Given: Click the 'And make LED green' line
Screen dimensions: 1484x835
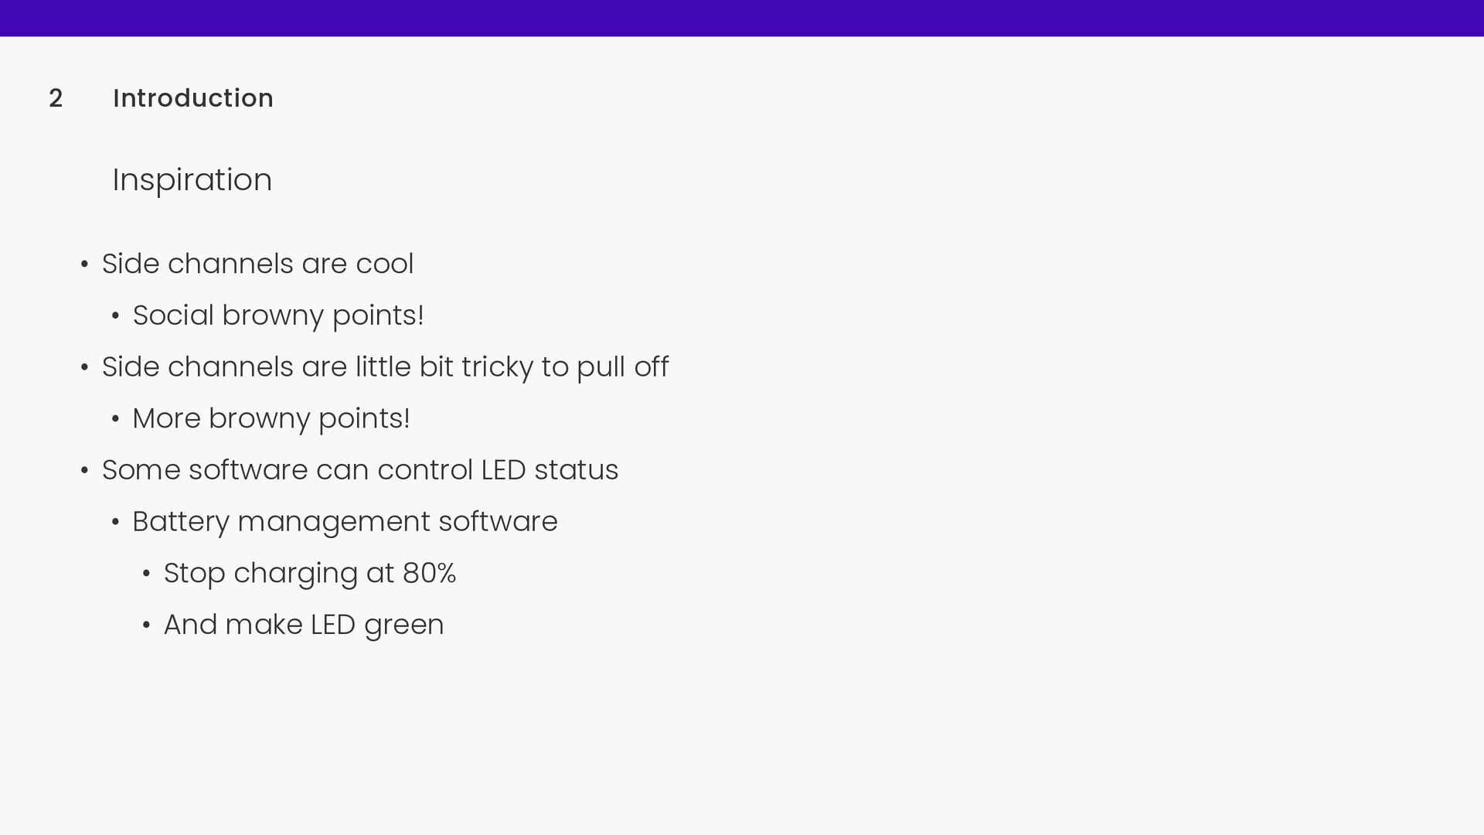Looking at the screenshot, I should tap(304, 625).
